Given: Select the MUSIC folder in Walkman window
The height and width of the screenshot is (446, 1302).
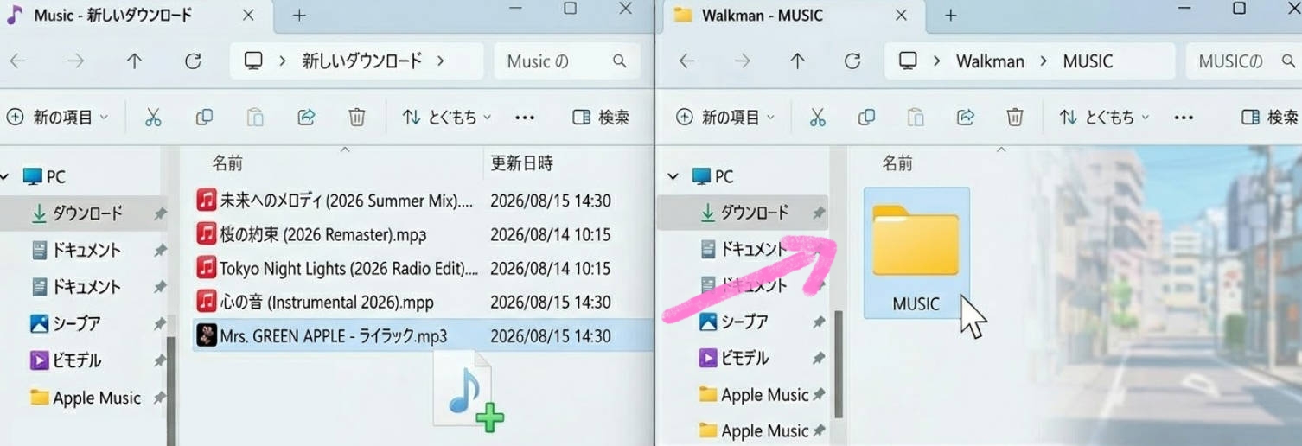Looking at the screenshot, I should tap(916, 253).
